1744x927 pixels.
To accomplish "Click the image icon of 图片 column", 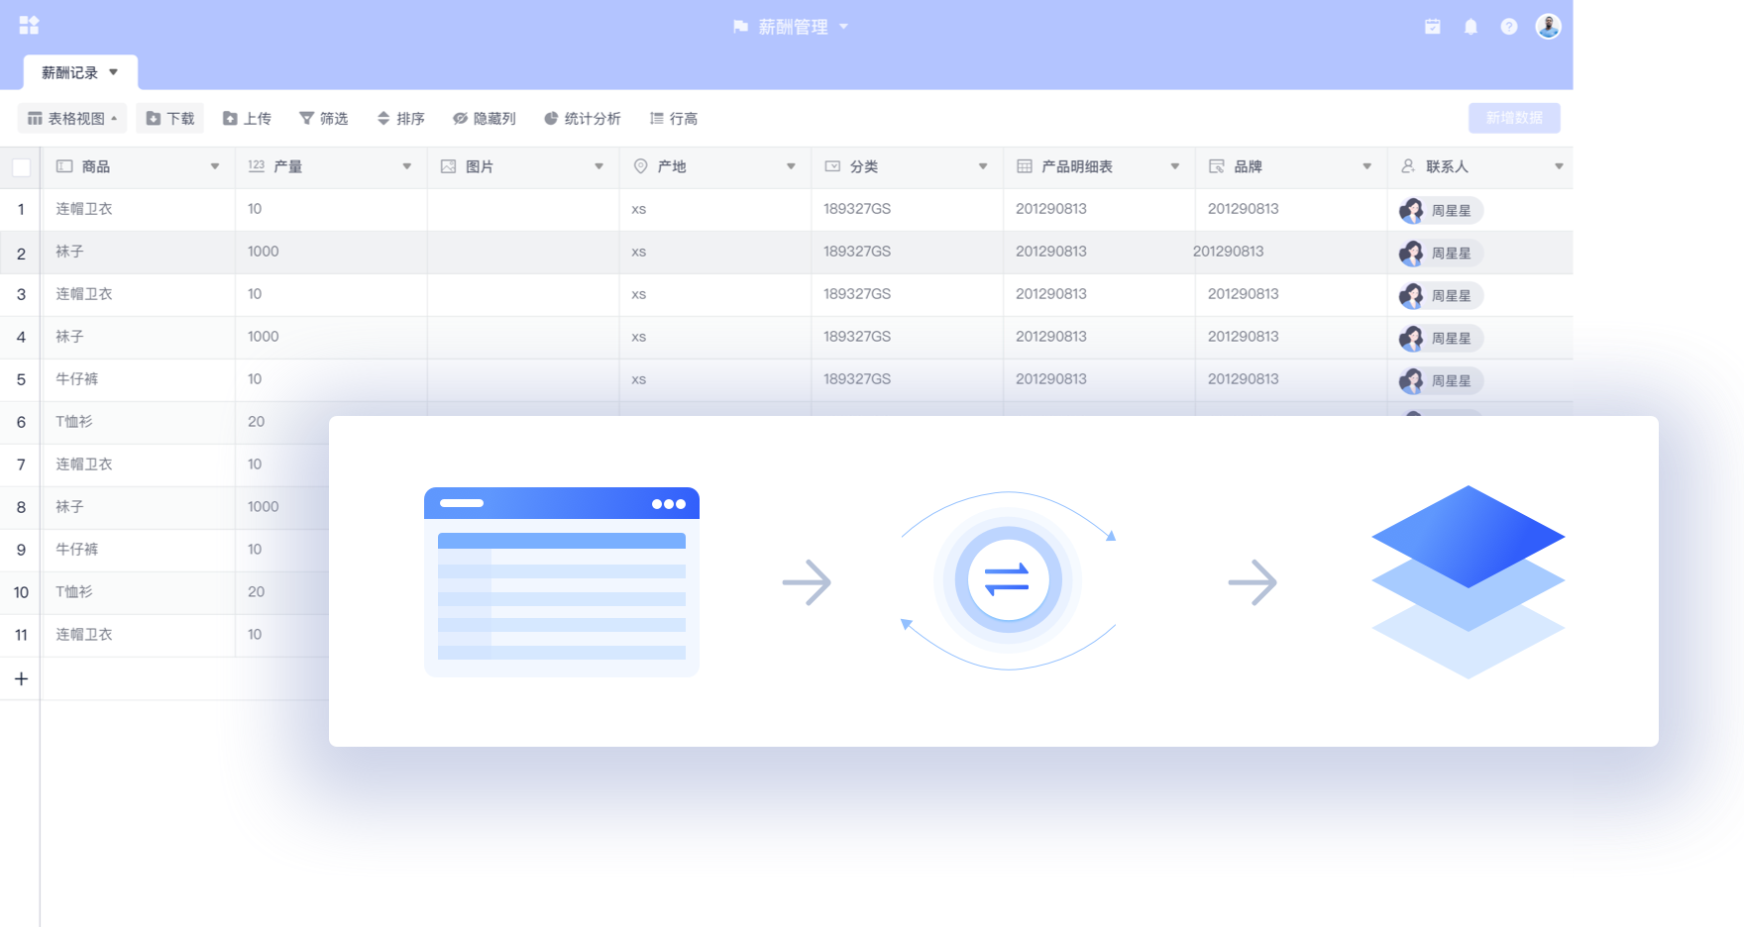I will [449, 166].
